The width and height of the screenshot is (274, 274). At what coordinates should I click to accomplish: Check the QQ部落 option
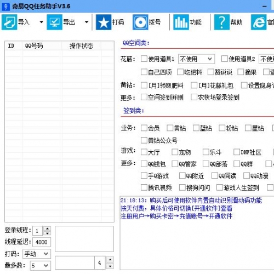pyautogui.click(x=206, y=164)
